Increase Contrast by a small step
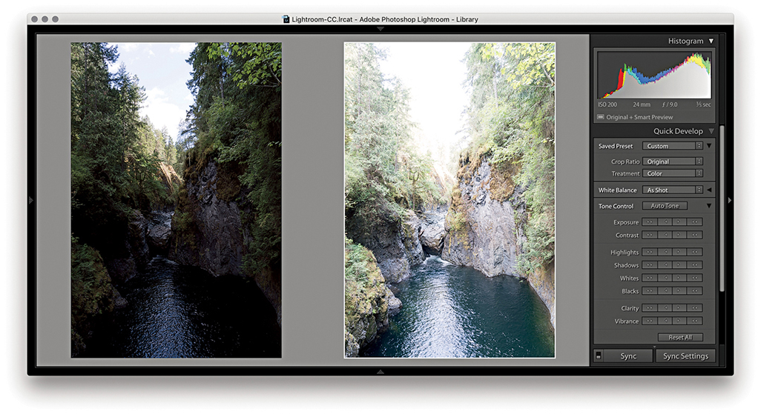 point(679,235)
